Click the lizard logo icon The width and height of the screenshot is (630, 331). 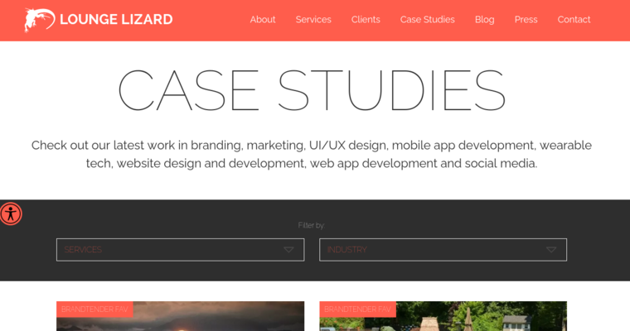[x=39, y=19]
